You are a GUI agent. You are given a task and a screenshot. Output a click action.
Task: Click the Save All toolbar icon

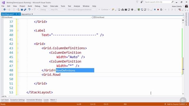coord(25,9)
